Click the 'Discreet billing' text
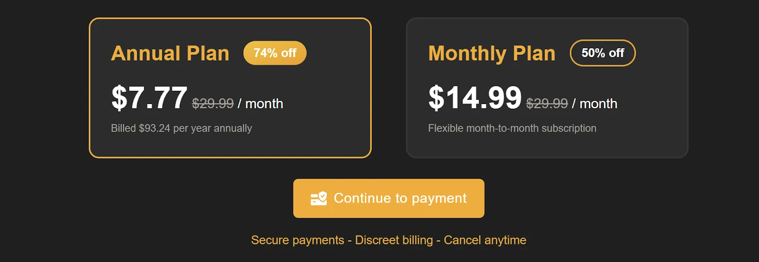The image size is (759, 262). tap(394, 240)
